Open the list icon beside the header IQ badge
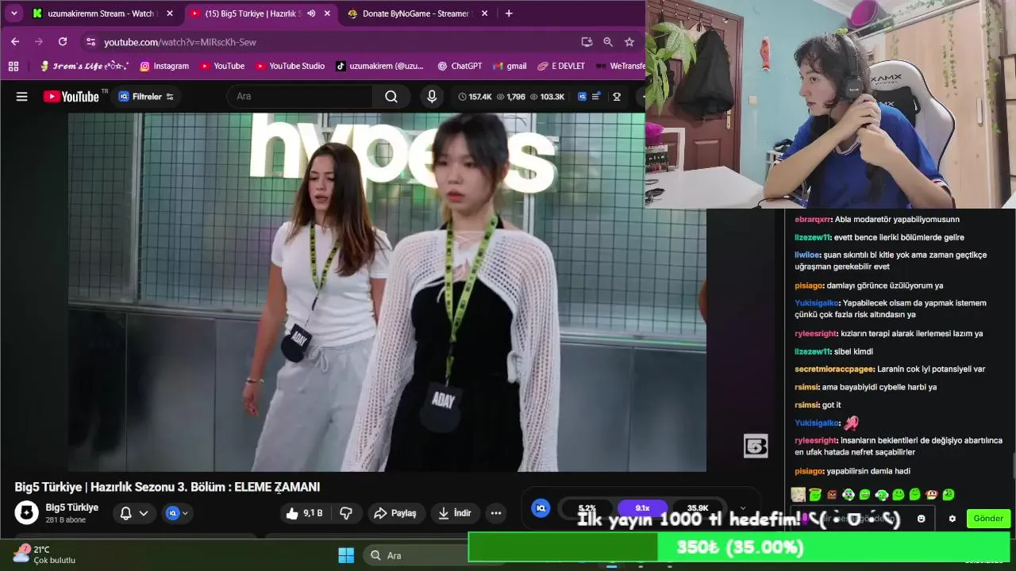Viewport: 1016px width, 571px height. pyautogui.click(x=595, y=97)
